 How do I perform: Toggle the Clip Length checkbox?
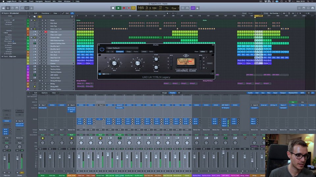pyautogui.click(x=13, y=41)
